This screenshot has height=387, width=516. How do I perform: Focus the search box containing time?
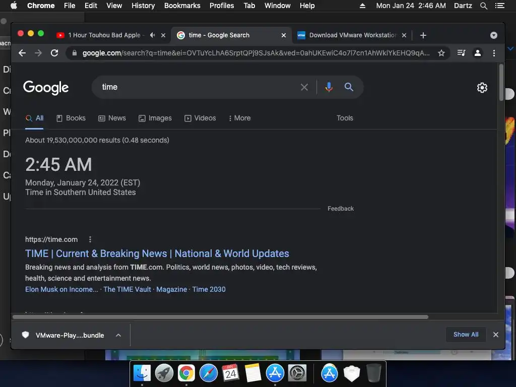198,87
